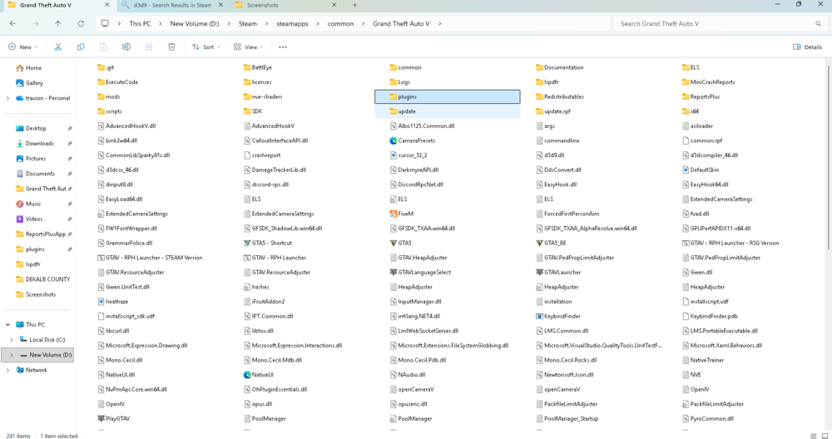The height and width of the screenshot is (439, 832).
Task: Click the Paste toolbar icon
Action: pyautogui.click(x=103, y=47)
